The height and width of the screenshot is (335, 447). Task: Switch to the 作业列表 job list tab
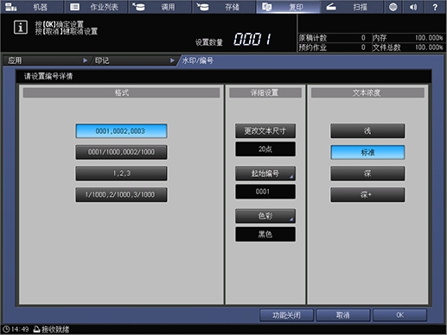click(96, 7)
